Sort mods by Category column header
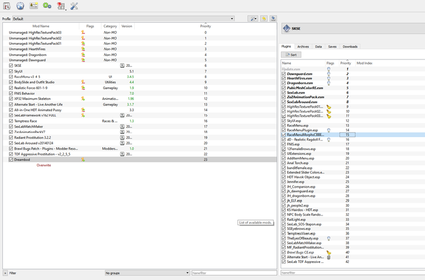The image size is (425, 280). pyautogui.click(x=110, y=26)
